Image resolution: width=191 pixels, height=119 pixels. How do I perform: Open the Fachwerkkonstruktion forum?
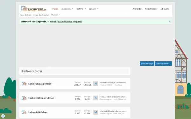pos(41,98)
